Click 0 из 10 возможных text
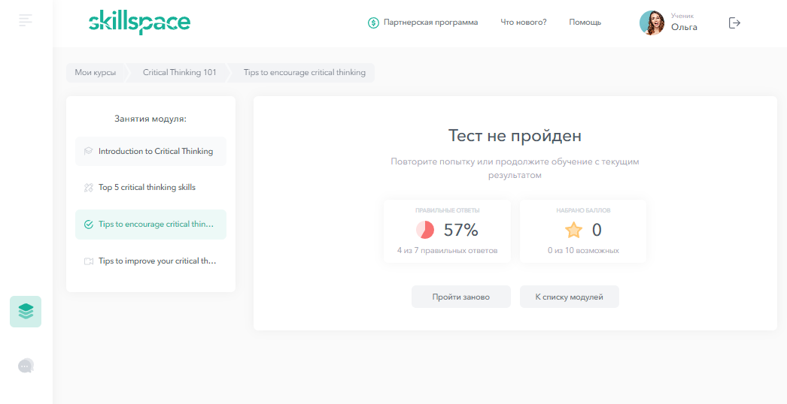The width and height of the screenshot is (787, 404). point(583,250)
